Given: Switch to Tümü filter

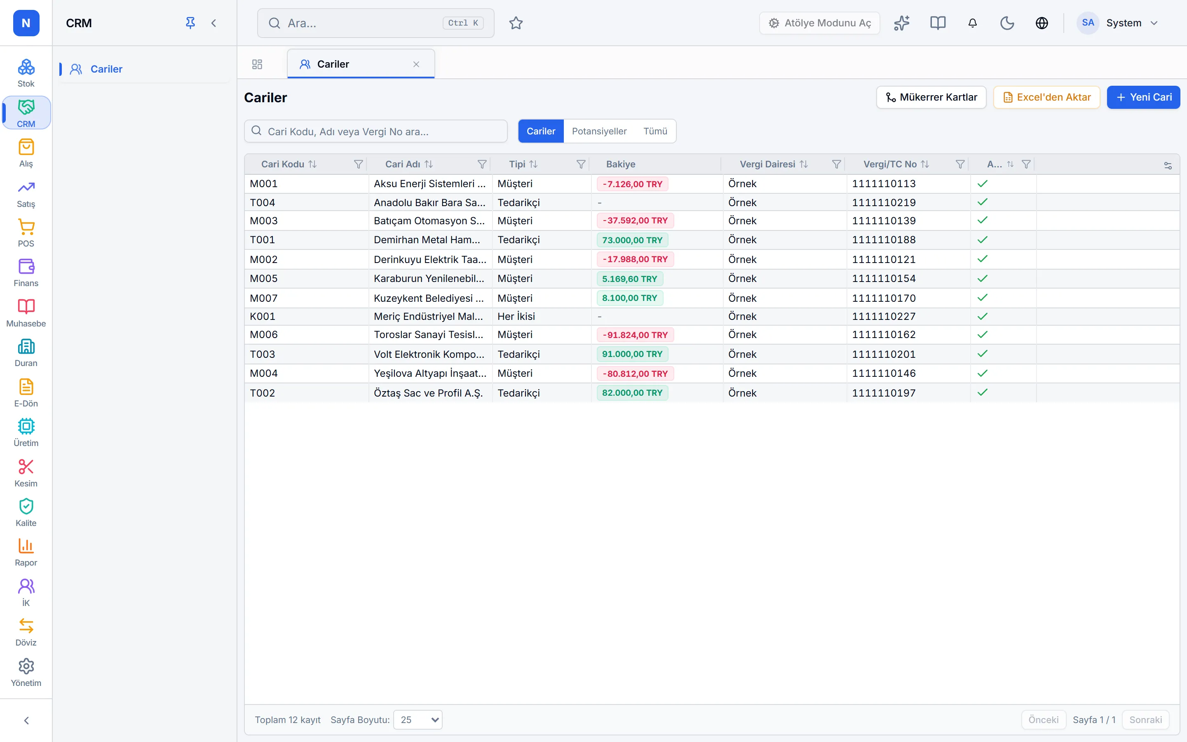Looking at the screenshot, I should tap(655, 131).
